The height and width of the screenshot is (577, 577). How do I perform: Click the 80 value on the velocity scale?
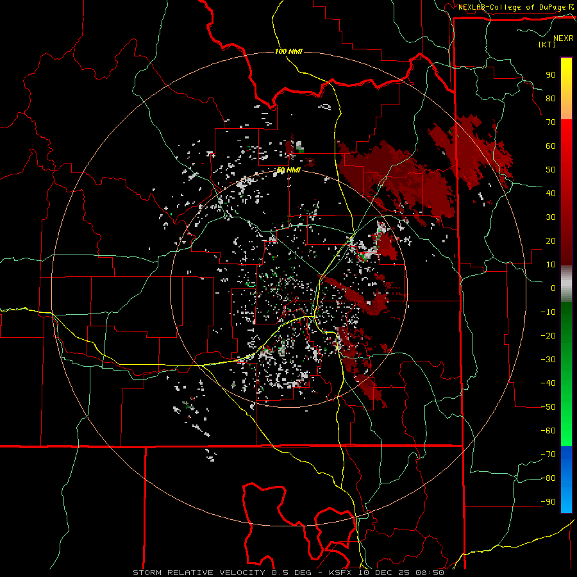[x=551, y=99]
